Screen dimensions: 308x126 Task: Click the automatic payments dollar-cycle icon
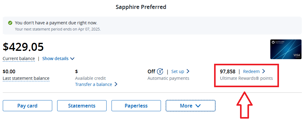coord(160,71)
